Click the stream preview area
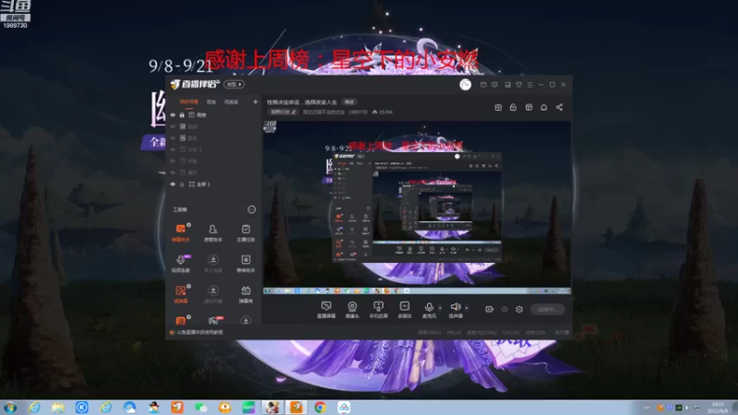Viewport: 738px width, 415px height. pos(417,207)
